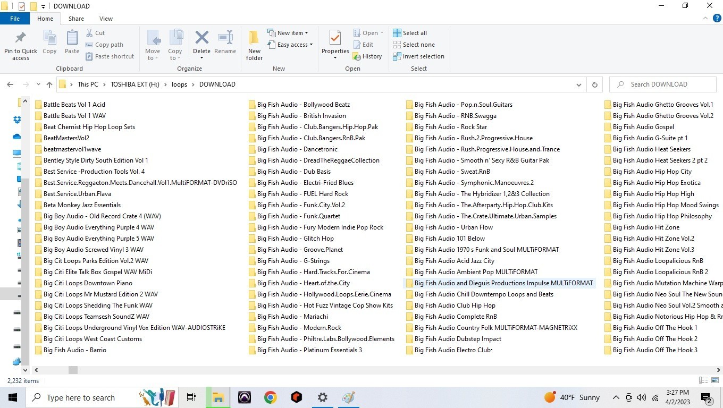Expand the Open dropdown arrow
The height and width of the screenshot is (408, 723).
(x=382, y=33)
